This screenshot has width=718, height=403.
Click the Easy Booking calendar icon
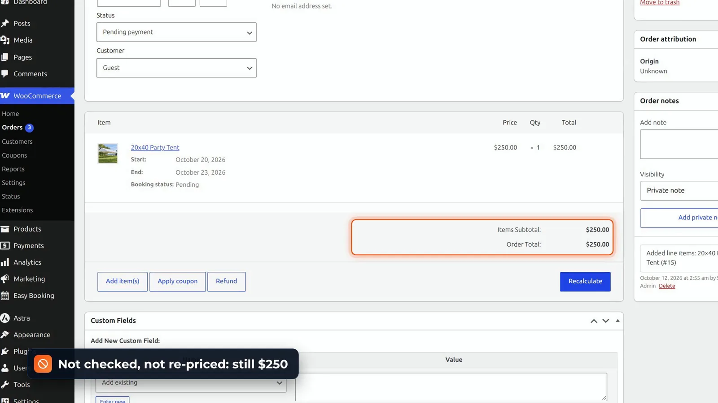(x=5, y=296)
